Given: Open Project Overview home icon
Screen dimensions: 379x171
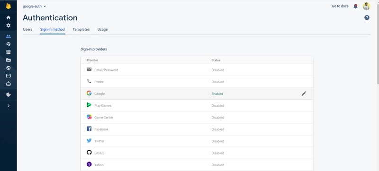Looking at the screenshot, I should pos(9,17).
